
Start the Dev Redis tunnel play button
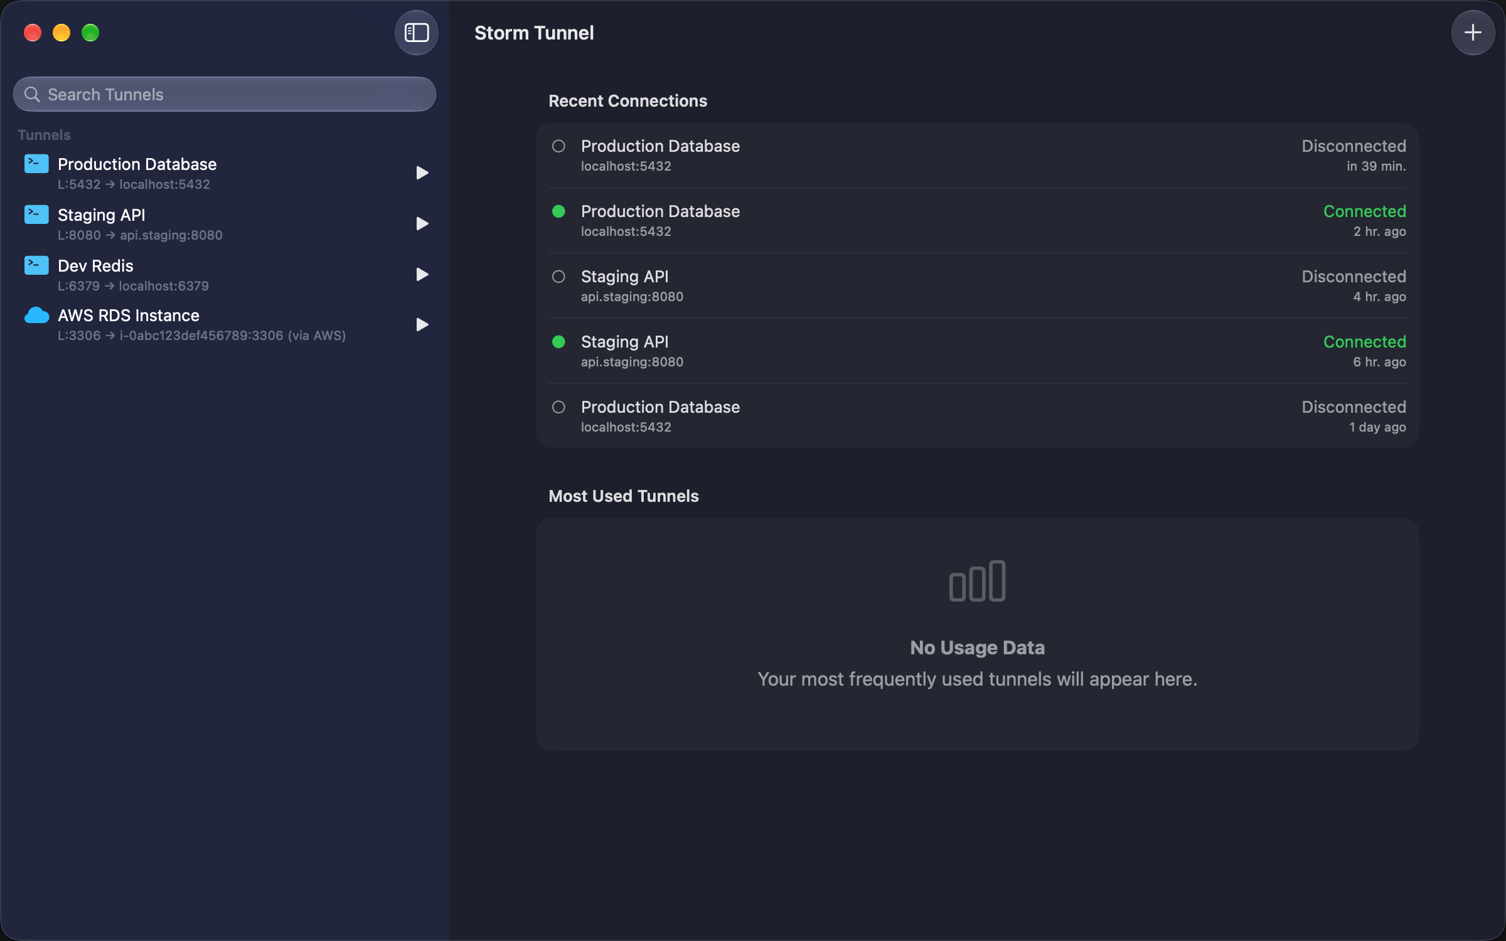[422, 275]
